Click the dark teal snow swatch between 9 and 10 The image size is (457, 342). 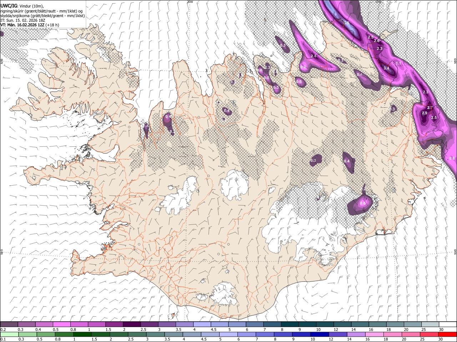click(x=307, y=324)
